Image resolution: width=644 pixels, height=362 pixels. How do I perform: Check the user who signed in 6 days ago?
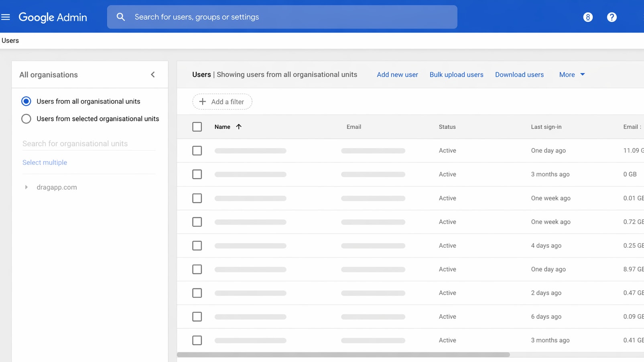tap(197, 317)
